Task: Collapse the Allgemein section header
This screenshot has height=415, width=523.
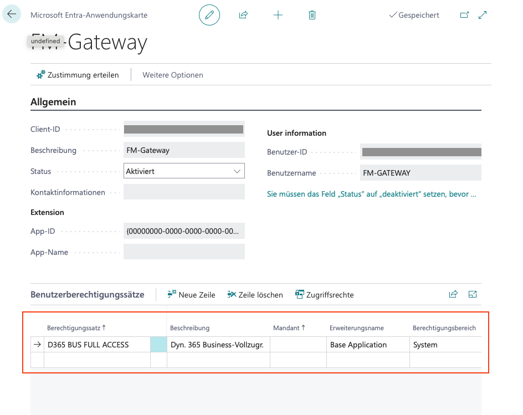Action: point(53,102)
